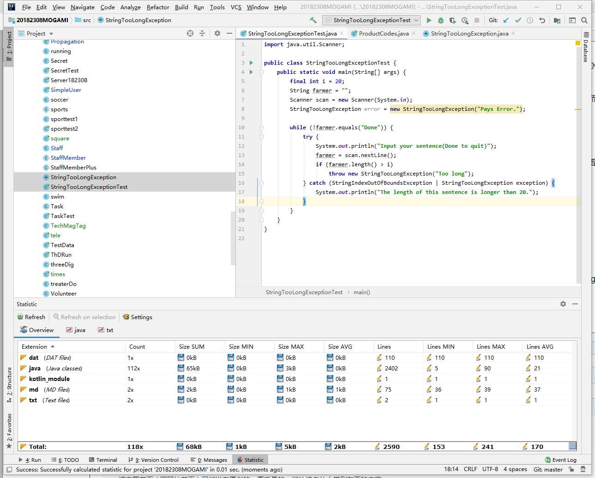Viewport: 595px width, 478px height.
Task: Collapse all in the Project panel
Action: [202, 33]
